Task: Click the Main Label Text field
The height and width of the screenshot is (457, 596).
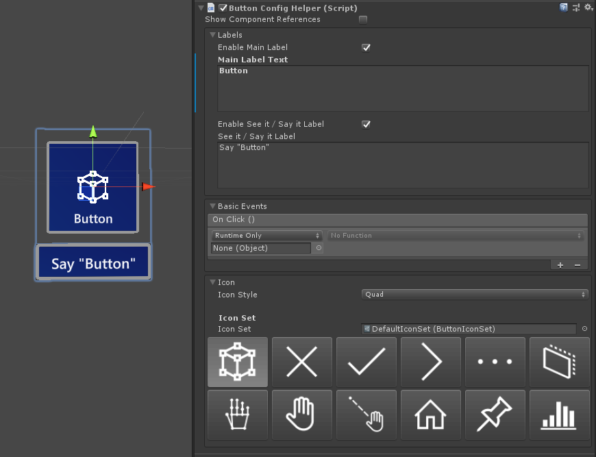Action: (403, 88)
